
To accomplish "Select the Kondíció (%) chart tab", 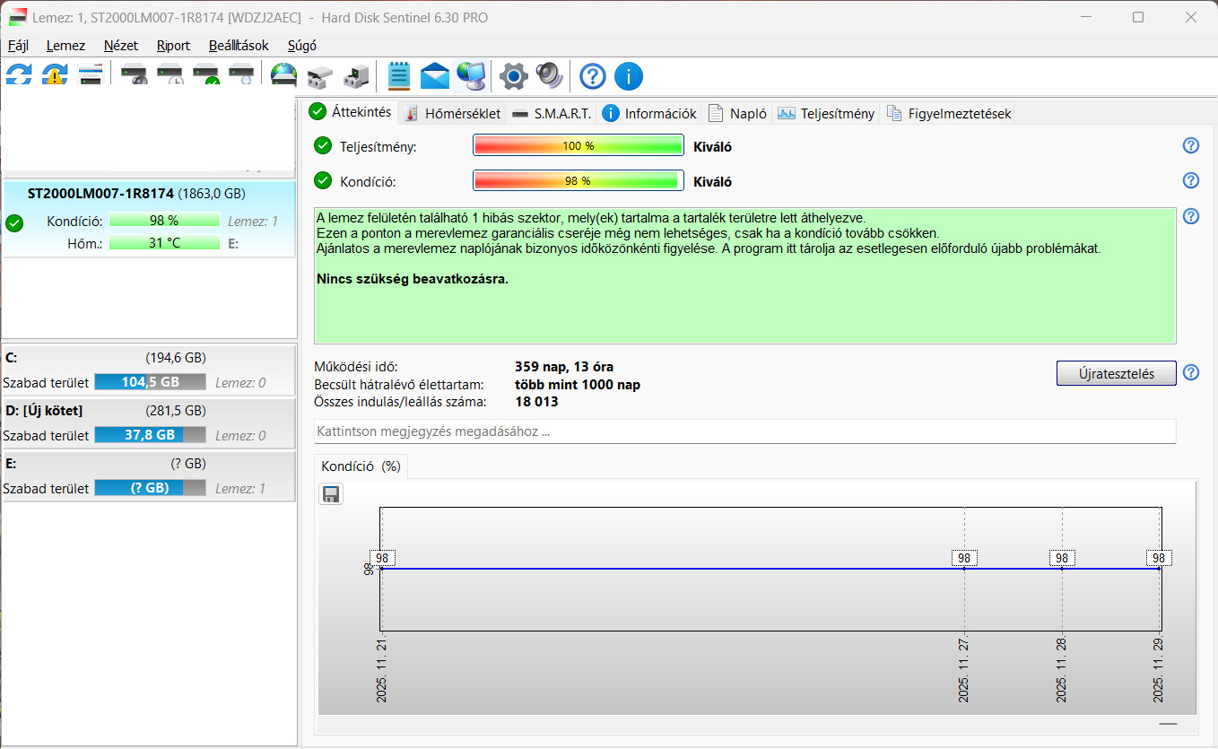I will click(x=361, y=466).
